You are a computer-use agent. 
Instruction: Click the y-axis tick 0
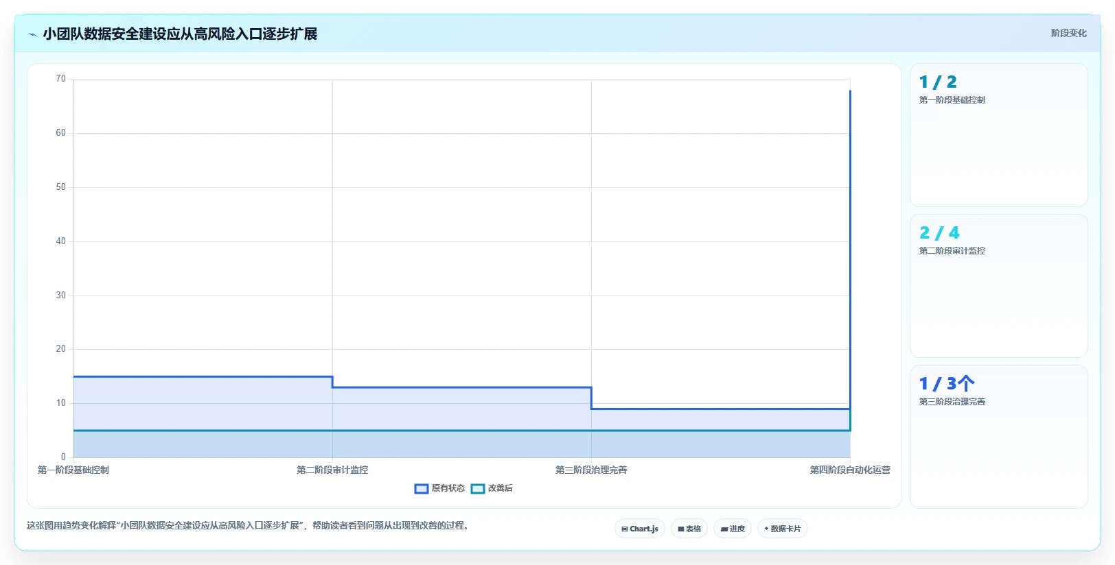[x=63, y=457]
